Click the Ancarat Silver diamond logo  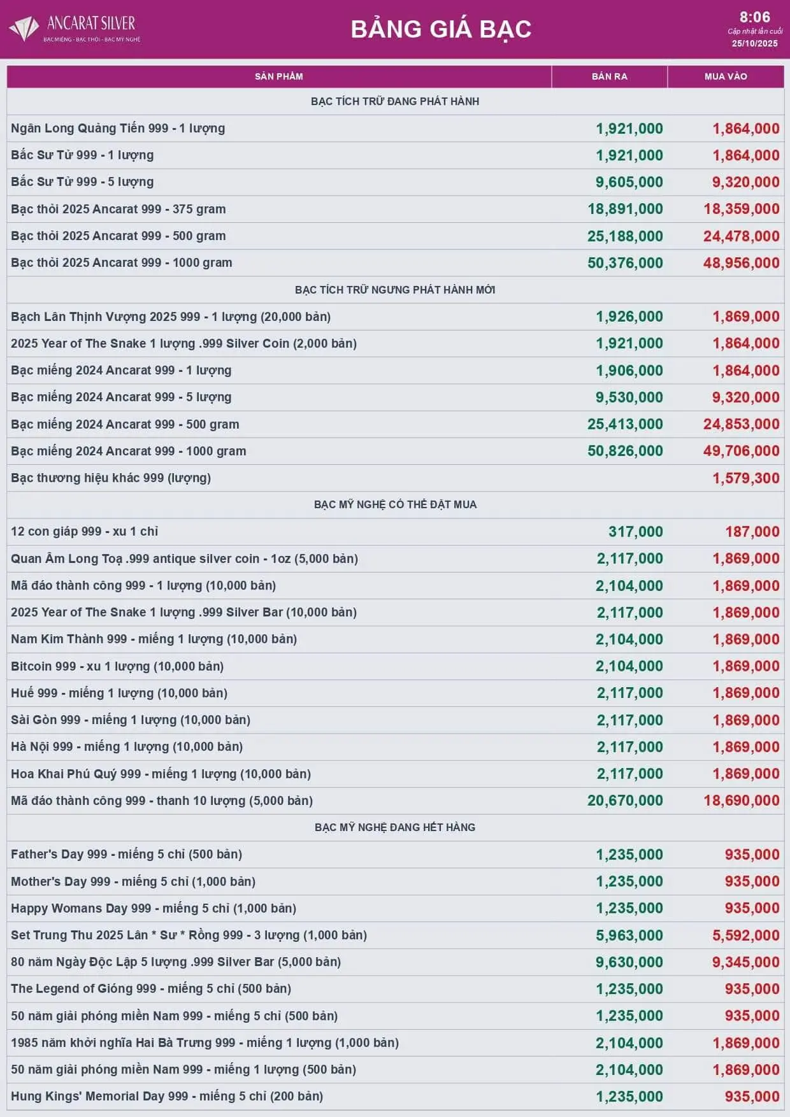tap(24, 29)
